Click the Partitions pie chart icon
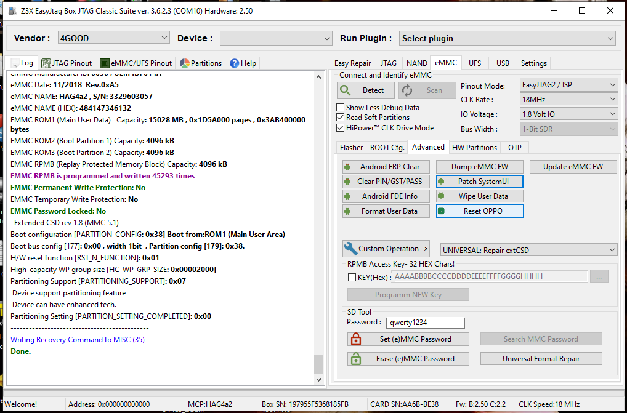 pos(185,63)
